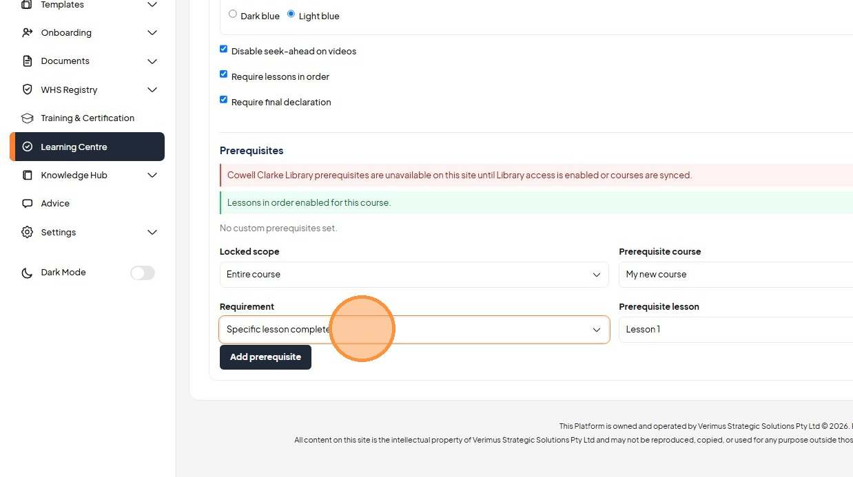Open the Prerequisite course dropdown

736,275
